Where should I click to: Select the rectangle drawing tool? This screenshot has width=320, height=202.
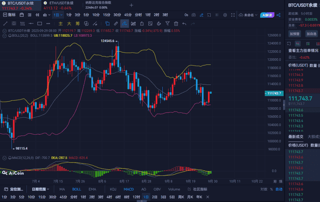(x=39, y=23)
